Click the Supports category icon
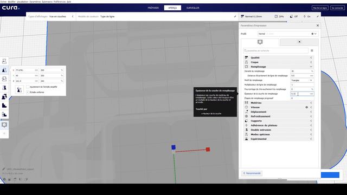 tap(246, 121)
